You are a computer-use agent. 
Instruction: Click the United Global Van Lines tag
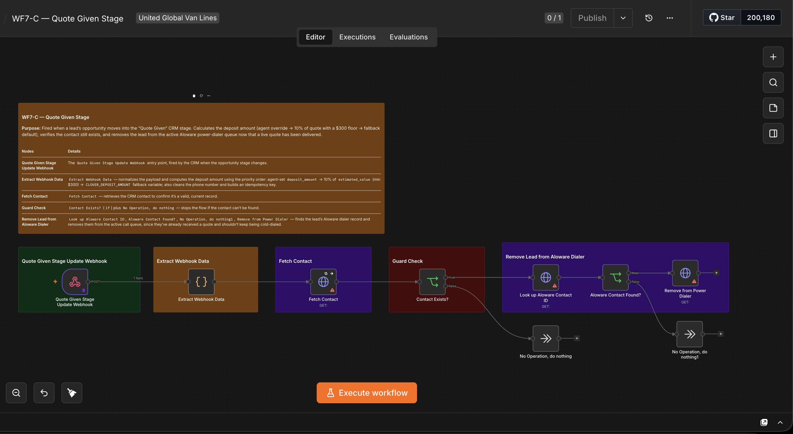[178, 18]
